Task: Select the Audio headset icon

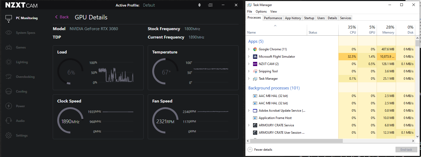Action: pyautogui.click(x=9, y=121)
